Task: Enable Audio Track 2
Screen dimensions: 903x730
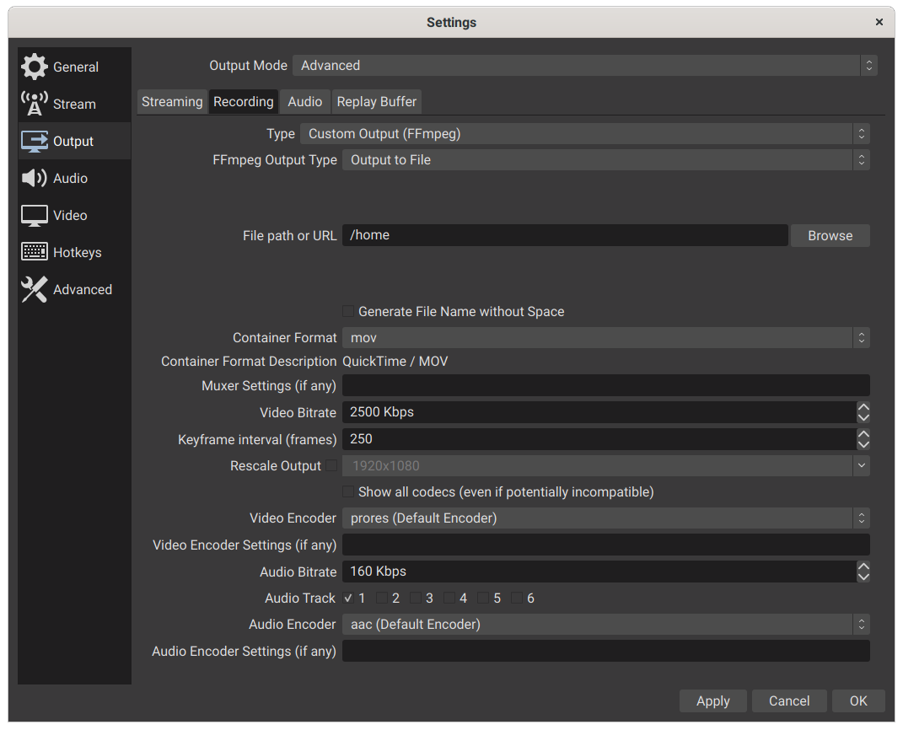Action: [381, 598]
